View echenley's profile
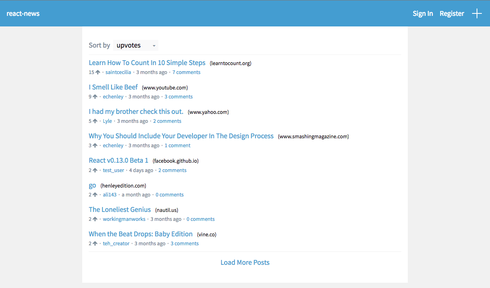The height and width of the screenshot is (288, 490). click(113, 96)
